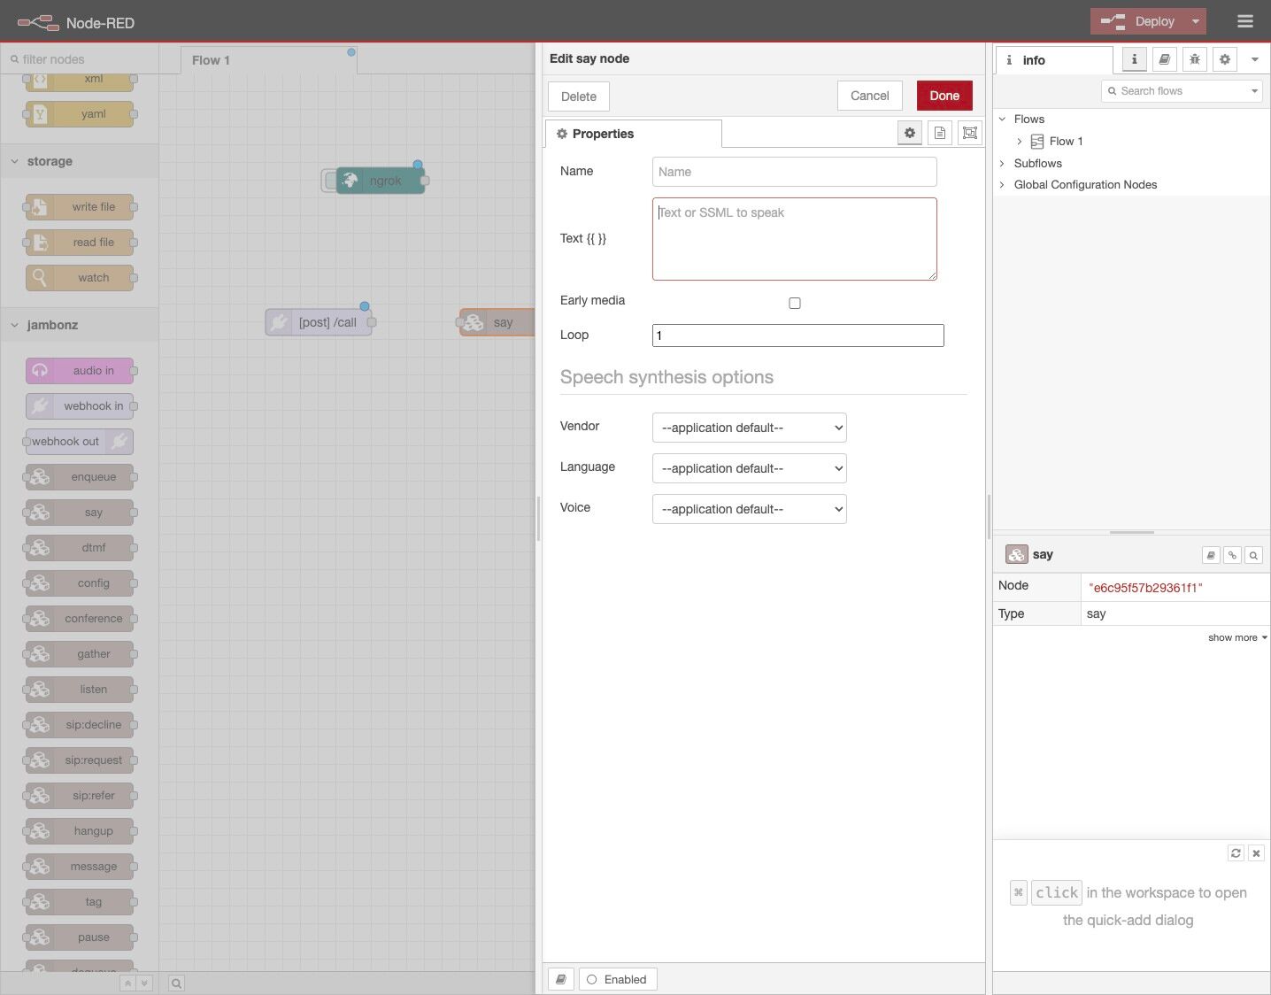Open the zoom search icon at workspace bottom
The image size is (1271, 995).
coord(176,983)
